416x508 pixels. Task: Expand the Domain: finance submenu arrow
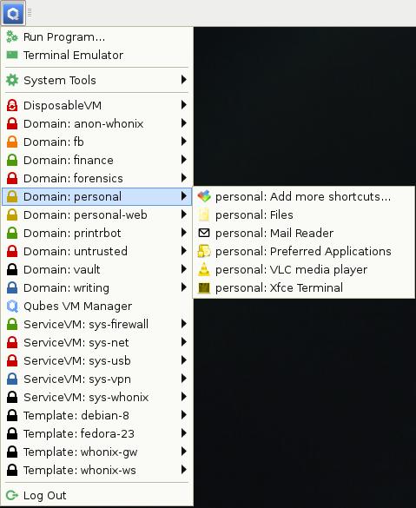(x=184, y=160)
